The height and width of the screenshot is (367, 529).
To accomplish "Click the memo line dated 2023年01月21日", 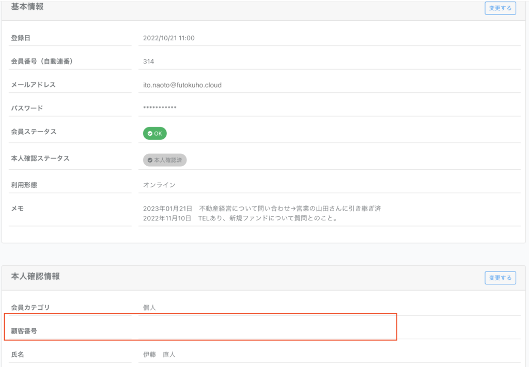I will pos(262,209).
